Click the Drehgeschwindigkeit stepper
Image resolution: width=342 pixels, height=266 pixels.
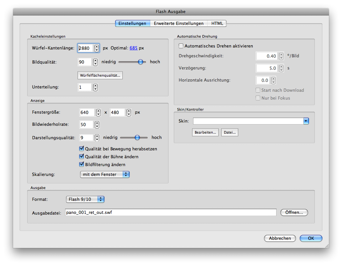(281, 56)
